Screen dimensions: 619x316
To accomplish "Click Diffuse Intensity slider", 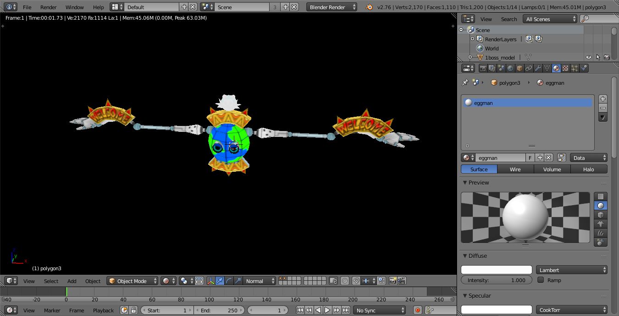I will pos(497,280).
